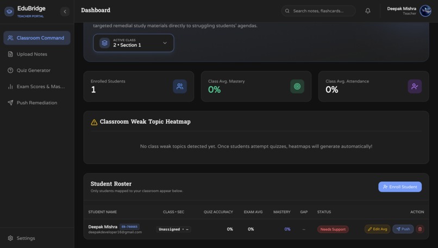Click the student ID badge beside Deepak Mishra
This screenshot has width=438, height=248.
pos(130,227)
